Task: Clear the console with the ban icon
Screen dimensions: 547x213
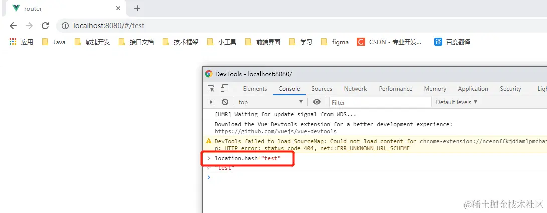Action: click(225, 102)
